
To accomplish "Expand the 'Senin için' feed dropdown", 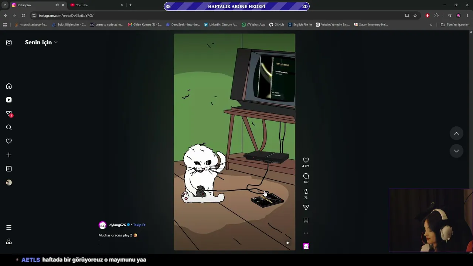I will 41,42.
